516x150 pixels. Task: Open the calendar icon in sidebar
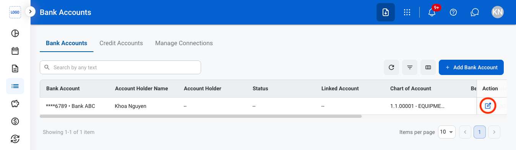pos(15,51)
